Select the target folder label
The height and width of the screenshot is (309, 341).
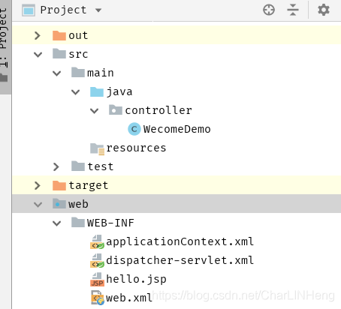click(89, 185)
